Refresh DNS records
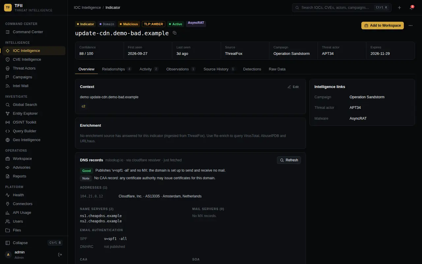The height and width of the screenshot is (264, 422). [x=289, y=160]
